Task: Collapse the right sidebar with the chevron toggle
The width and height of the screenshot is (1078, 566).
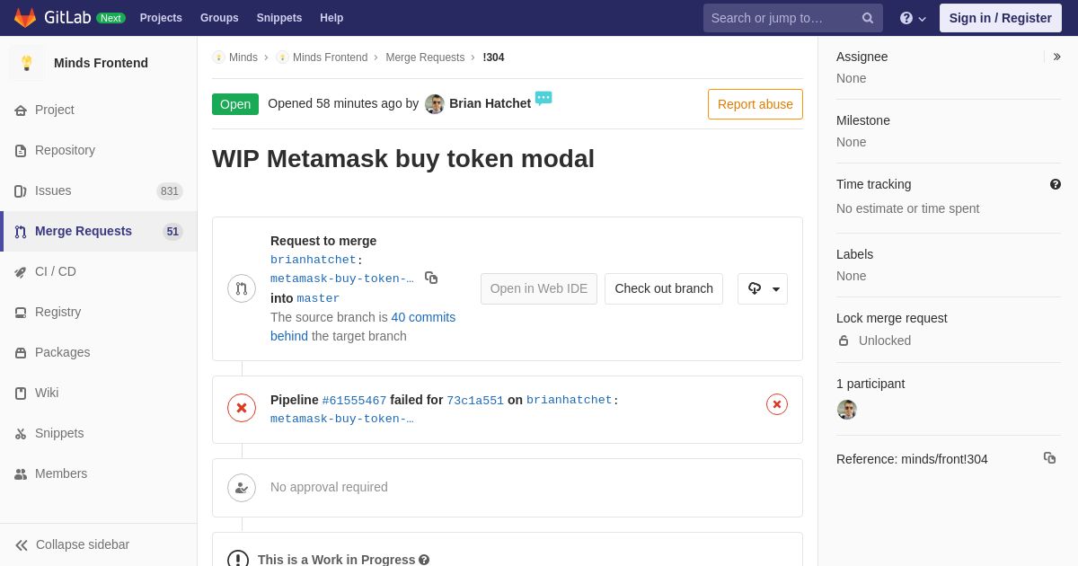Action: [x=1056, y=57]
